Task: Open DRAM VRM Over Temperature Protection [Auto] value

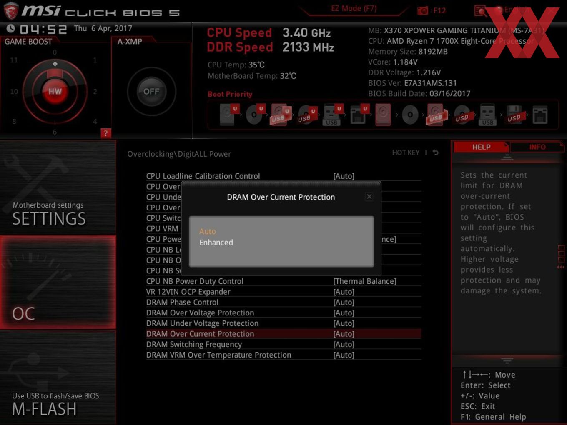Action: tap(344, 355)
